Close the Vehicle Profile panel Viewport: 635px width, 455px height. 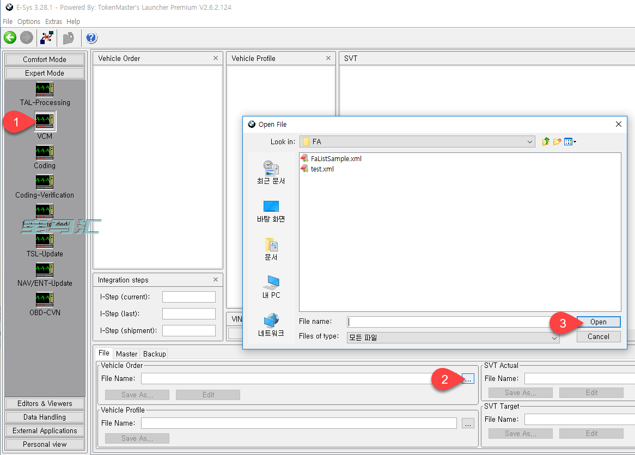(x=328, y=58)
